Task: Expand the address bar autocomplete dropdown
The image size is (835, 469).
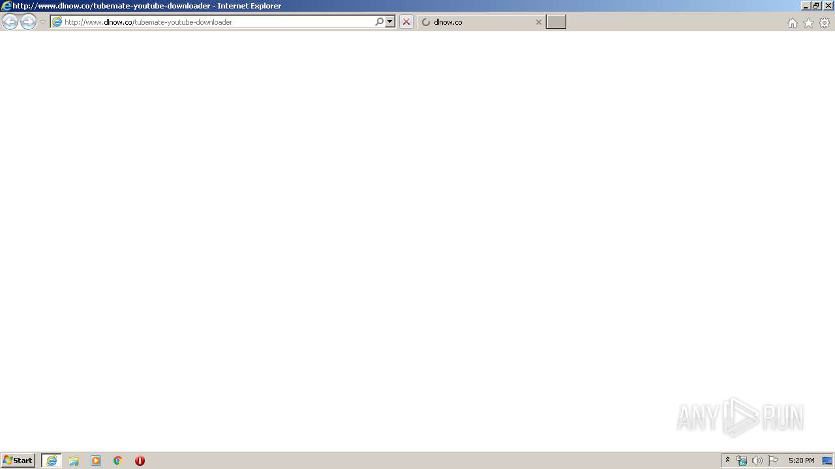Action: tap(390, 22)
